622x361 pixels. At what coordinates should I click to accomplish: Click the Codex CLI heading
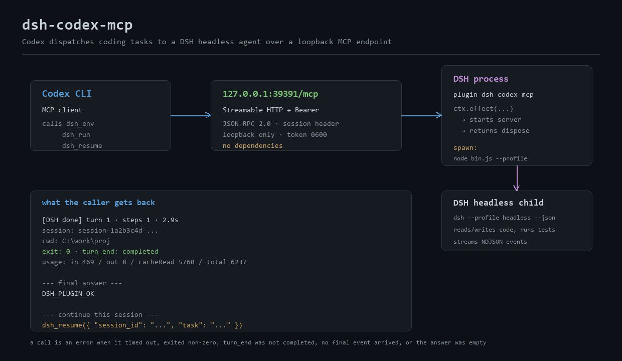click(x=67, y=94)
